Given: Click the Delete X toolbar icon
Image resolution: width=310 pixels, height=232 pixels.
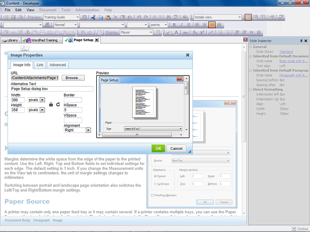Looking at the screenshot, I should click(115, 17).
